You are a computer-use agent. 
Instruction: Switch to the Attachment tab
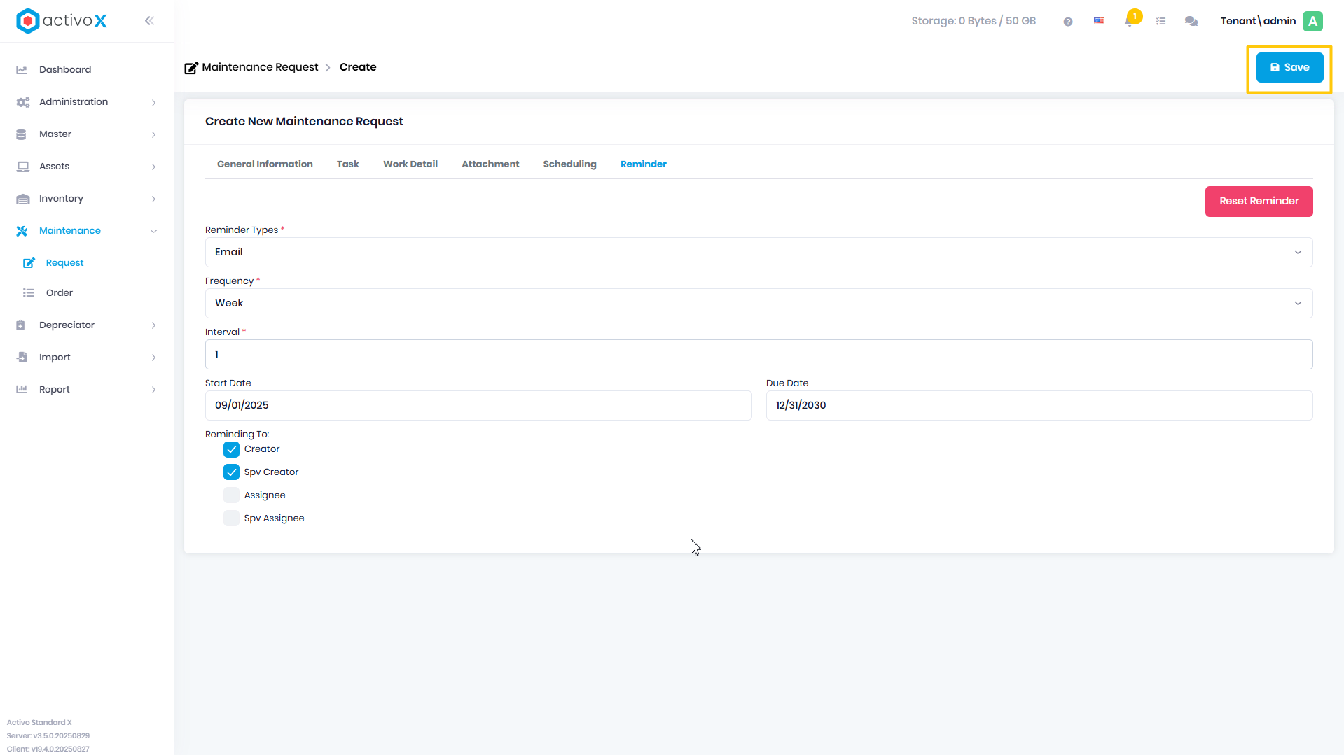click(x=490, y=164)
